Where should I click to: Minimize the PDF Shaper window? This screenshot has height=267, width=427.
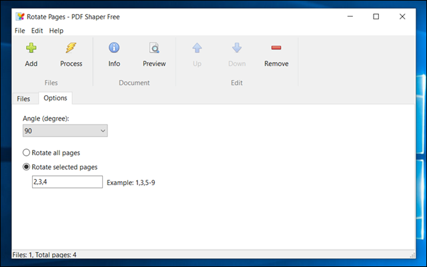pyautogui.click(x=350, y=17)
